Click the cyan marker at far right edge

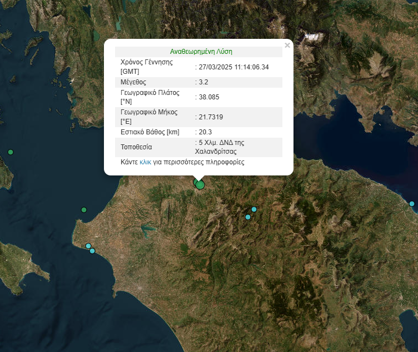click(x=412, y=204)
